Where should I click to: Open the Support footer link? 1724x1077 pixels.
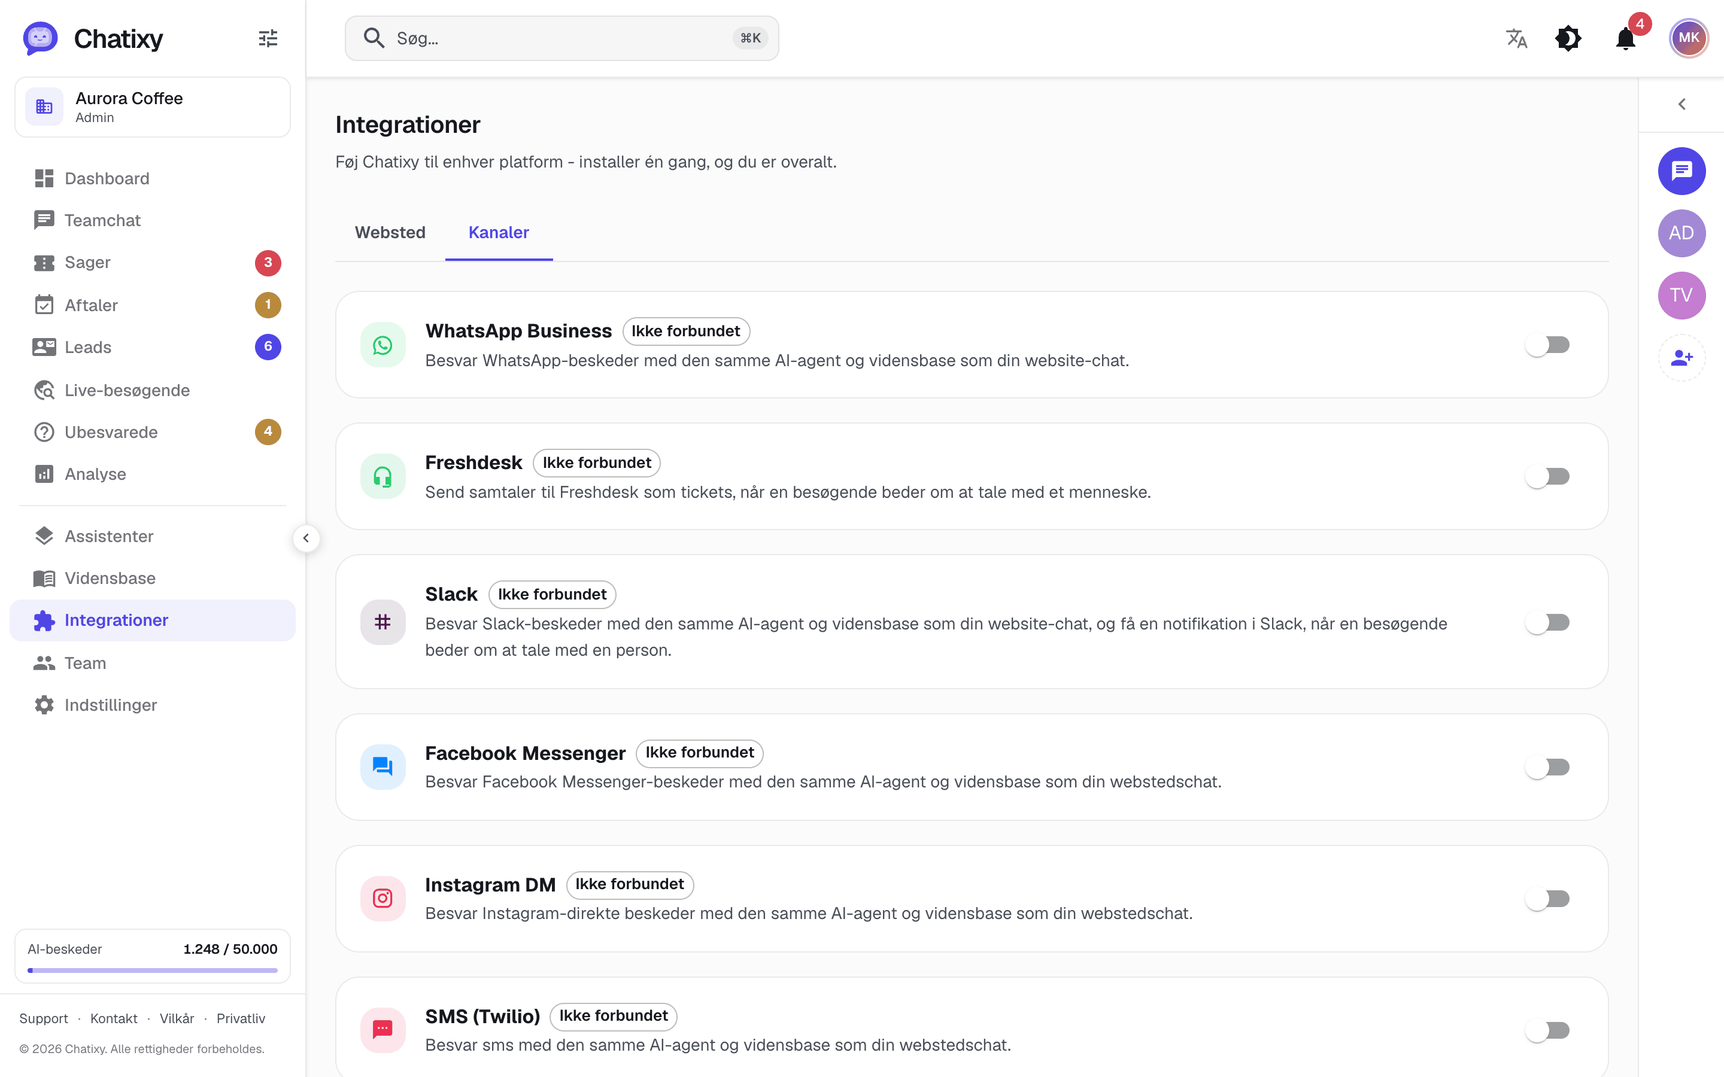(44, 1018)
